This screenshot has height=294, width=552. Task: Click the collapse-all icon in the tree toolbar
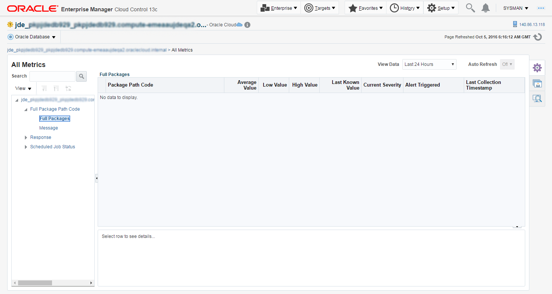[56, 88]
